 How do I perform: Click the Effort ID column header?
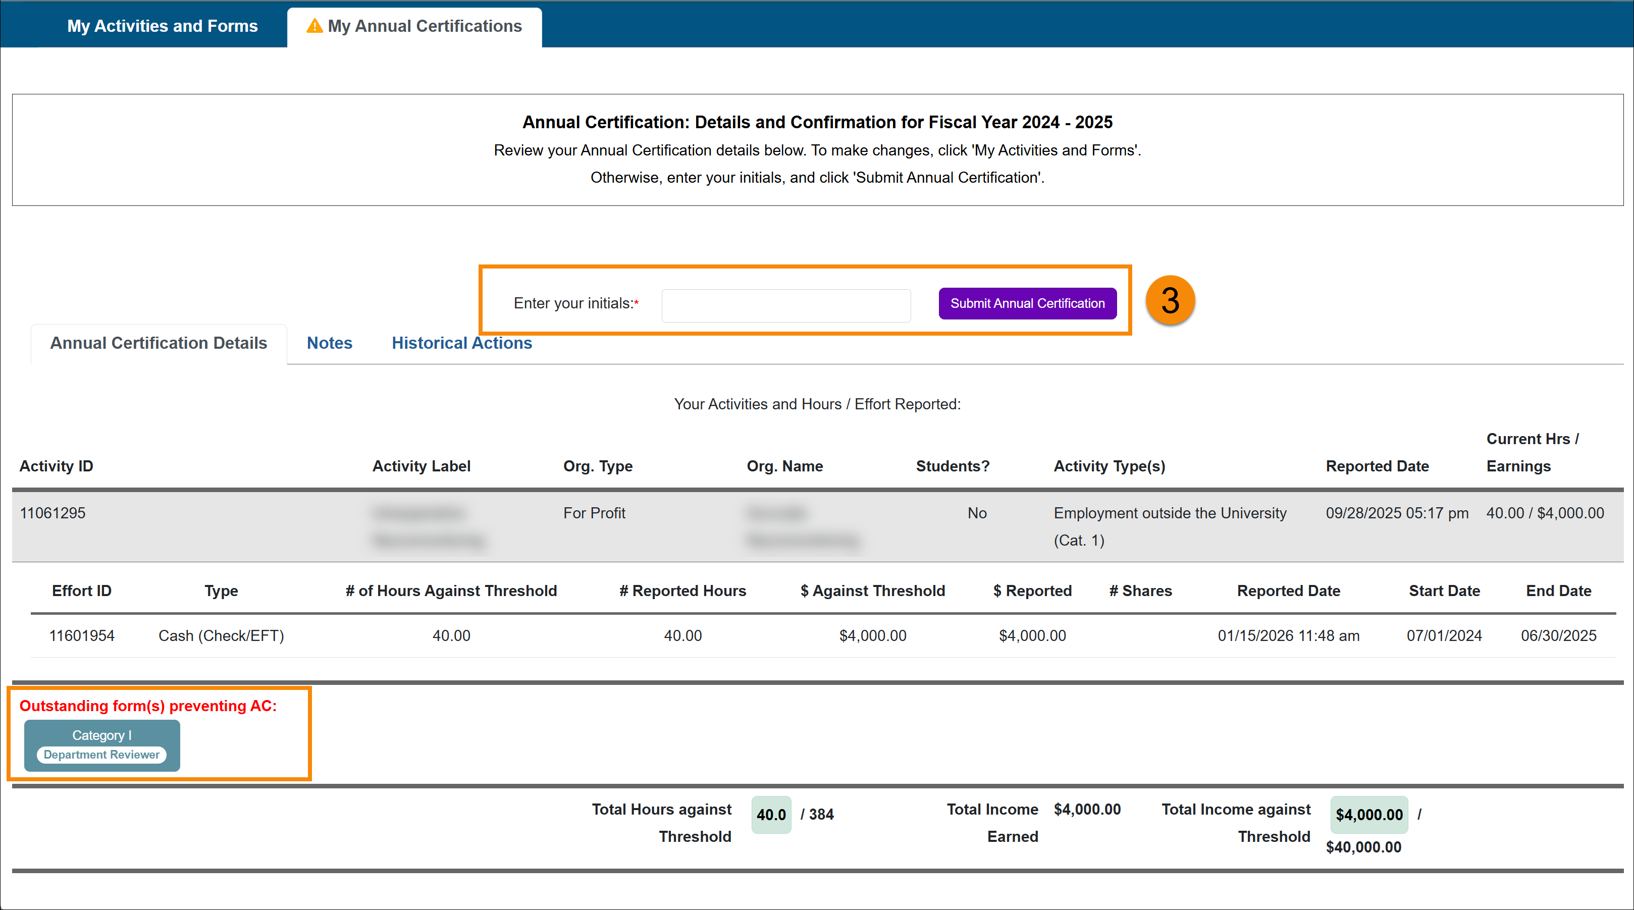[82, 591]
